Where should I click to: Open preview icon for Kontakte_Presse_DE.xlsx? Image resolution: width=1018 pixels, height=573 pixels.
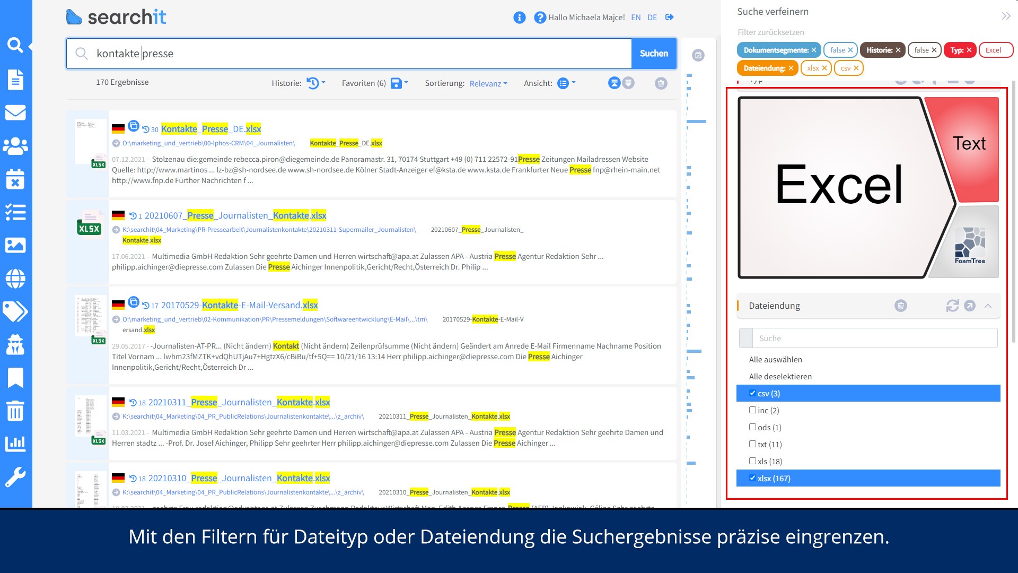click(x=134, y=126)
